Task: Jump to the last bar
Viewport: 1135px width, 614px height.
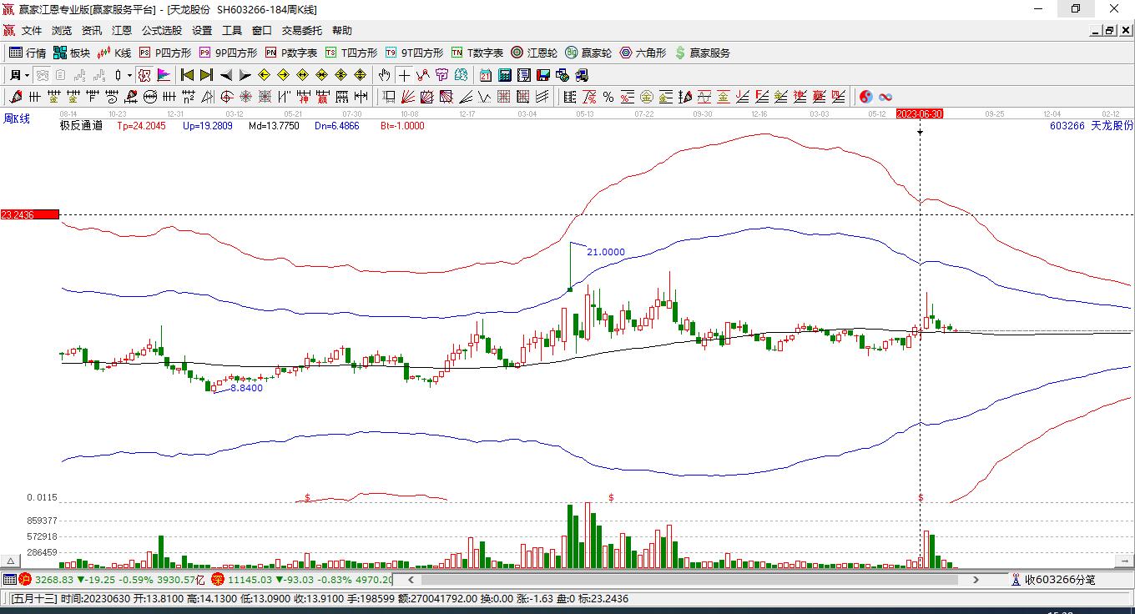Action: coord(206,75)
